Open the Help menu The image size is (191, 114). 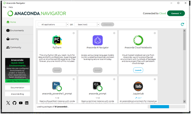point(11,7)
